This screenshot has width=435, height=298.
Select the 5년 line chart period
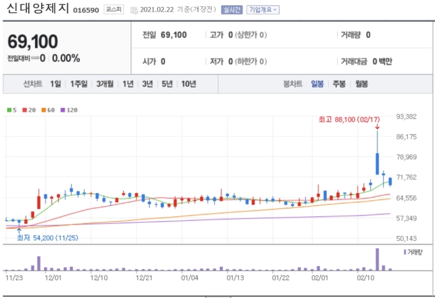167,84
